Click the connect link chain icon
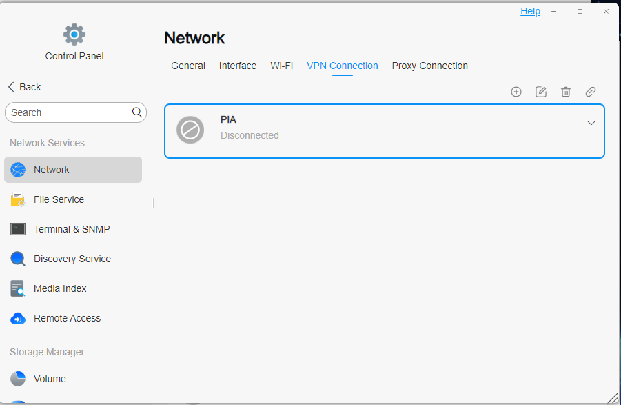Viewport: 621px width, 405px height. coord(591,92)
